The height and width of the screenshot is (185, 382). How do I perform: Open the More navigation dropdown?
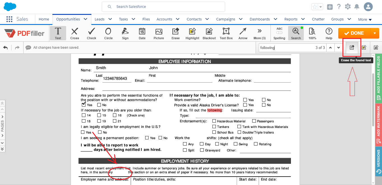[x=365, y=19]
